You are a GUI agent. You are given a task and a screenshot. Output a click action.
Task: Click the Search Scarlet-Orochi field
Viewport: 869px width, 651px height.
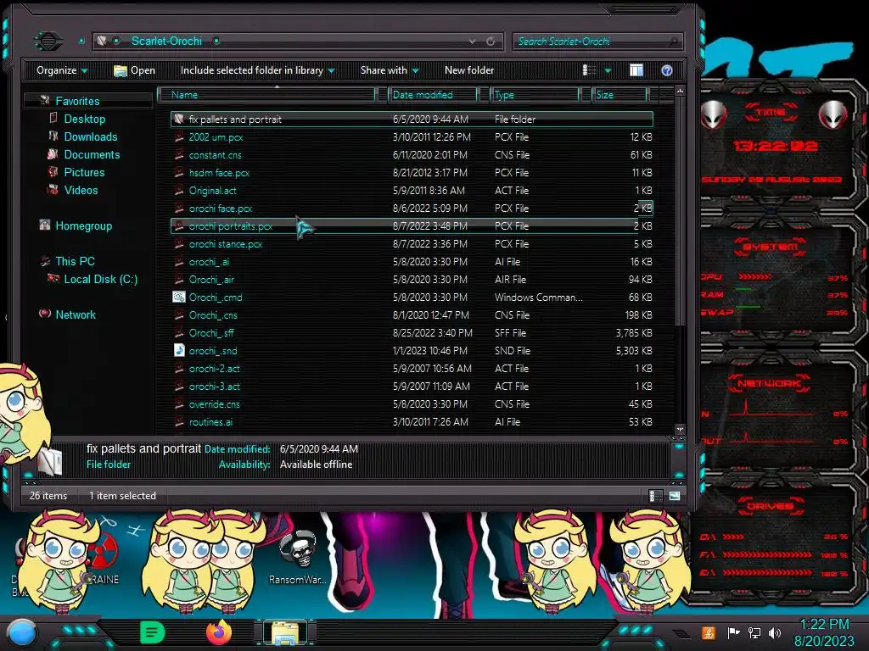(597, 41)
